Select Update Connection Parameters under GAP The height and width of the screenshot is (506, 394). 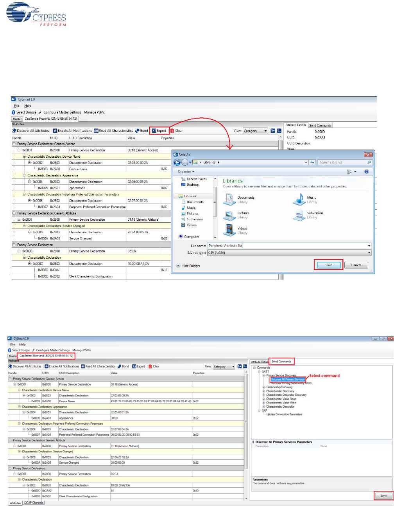tap(284, 414)
